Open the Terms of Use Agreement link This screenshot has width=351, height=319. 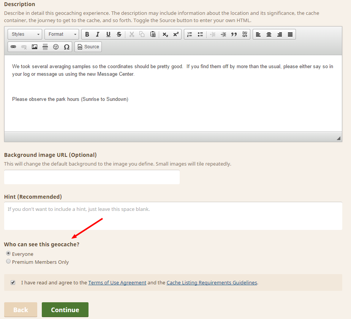tap(117, 283)
